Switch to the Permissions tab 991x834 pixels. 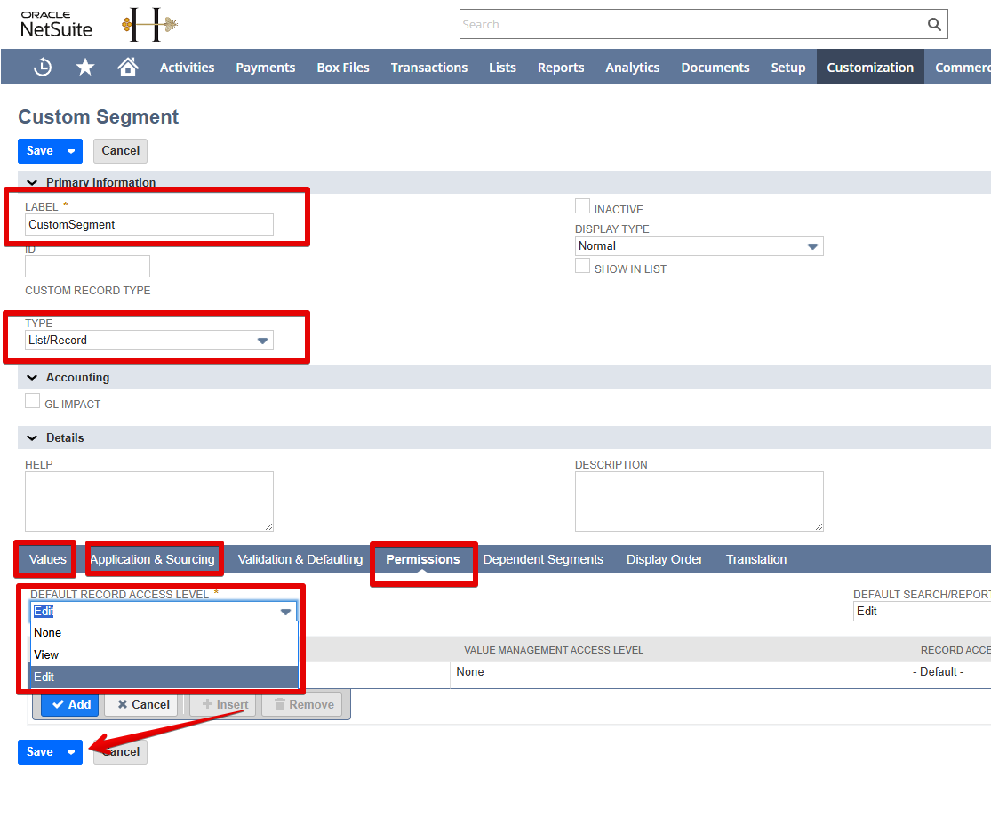coord(423,559)
